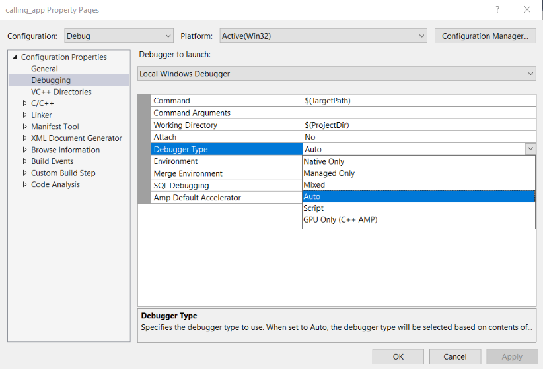Expand the Manifest Tool tree node

click(x=25, y=127)
